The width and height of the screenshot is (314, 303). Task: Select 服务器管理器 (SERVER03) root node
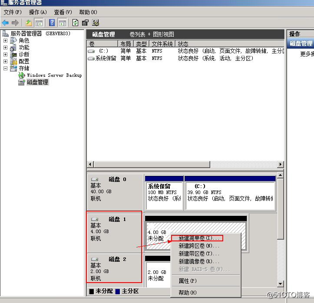[x=40, y=33]
